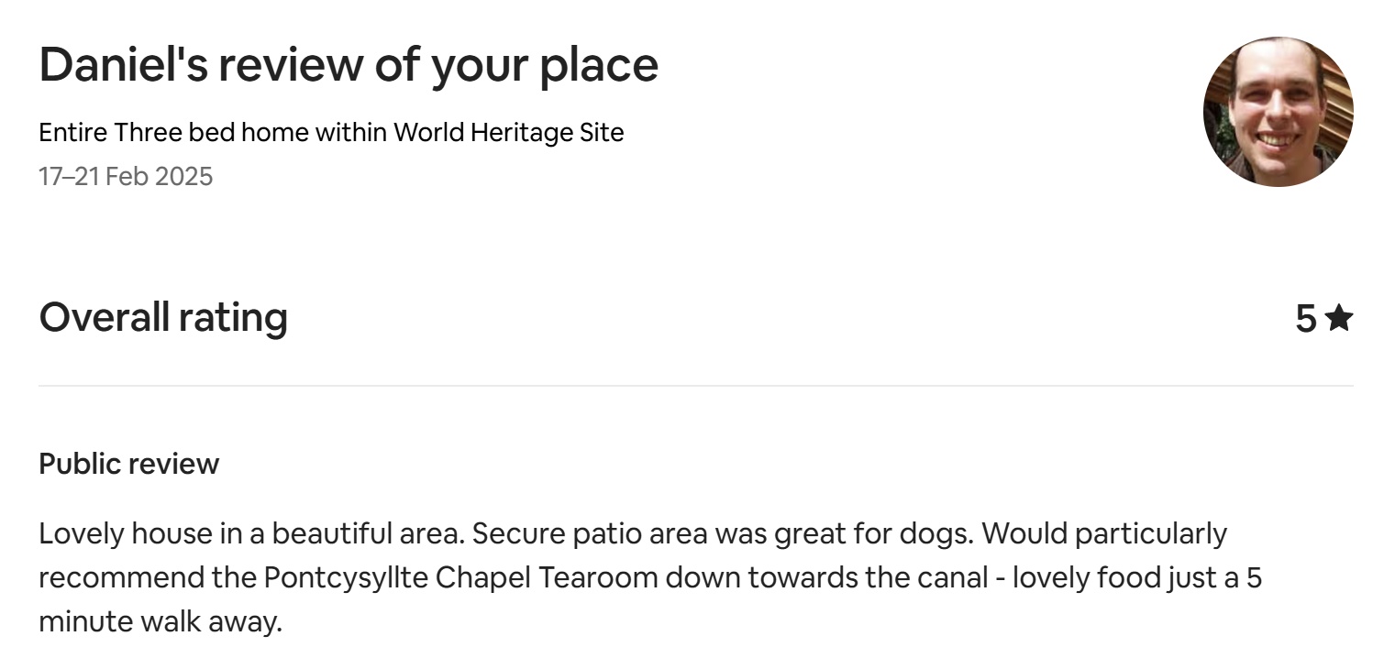The image size is (1395, 669).
Task: Click Daniel's circular profile photo
Action: 1278,112
